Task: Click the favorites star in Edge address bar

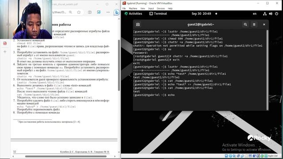Action: click(79, 12)
